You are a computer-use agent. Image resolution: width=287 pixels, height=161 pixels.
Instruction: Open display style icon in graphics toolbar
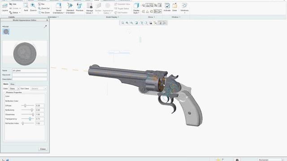(141, 23)
